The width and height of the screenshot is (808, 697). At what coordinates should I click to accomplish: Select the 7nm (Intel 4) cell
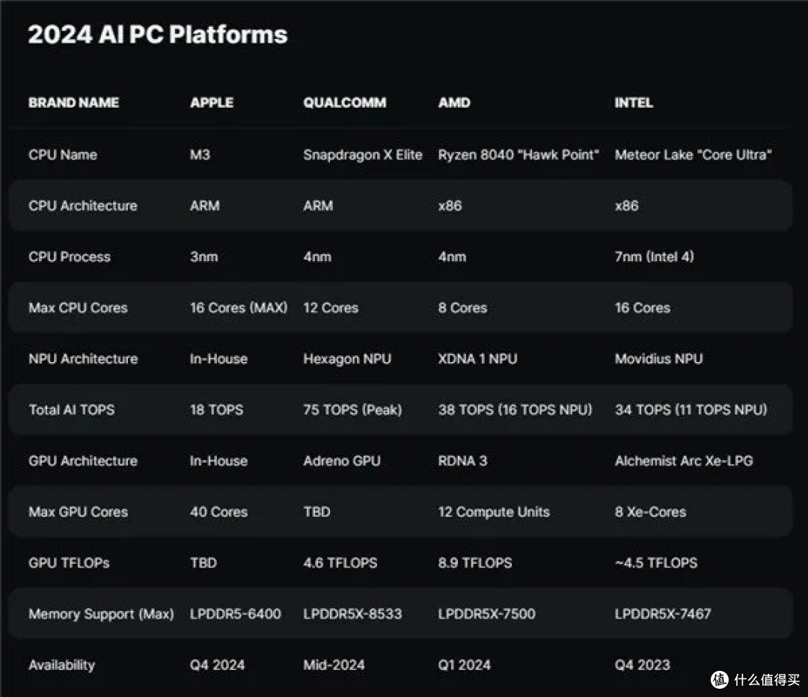point(654,257)
